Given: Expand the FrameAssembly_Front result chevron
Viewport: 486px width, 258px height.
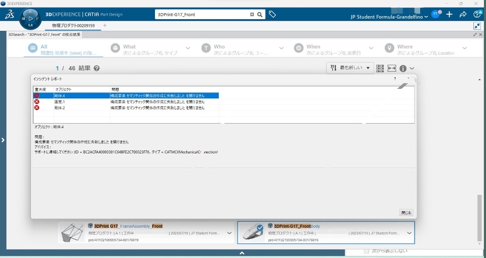Looking at the screenshot, I should click(x=229, y=233).
